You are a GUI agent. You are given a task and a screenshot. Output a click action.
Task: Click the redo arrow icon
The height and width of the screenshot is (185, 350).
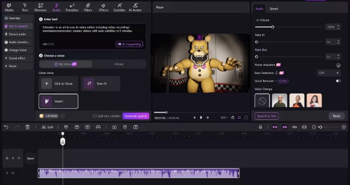tap(17, 127)
